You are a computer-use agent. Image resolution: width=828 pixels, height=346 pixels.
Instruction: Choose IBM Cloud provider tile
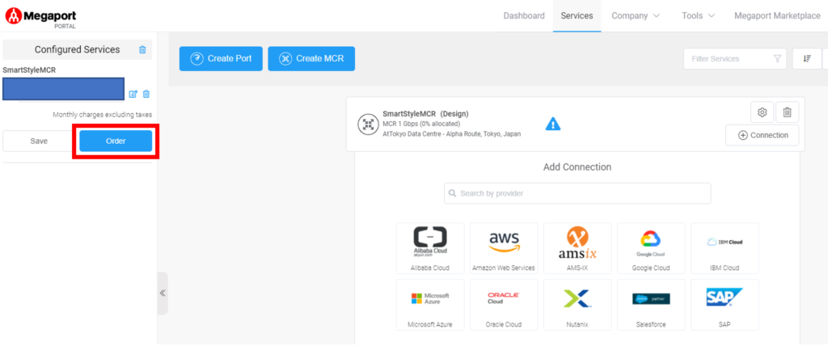[724, 249]
